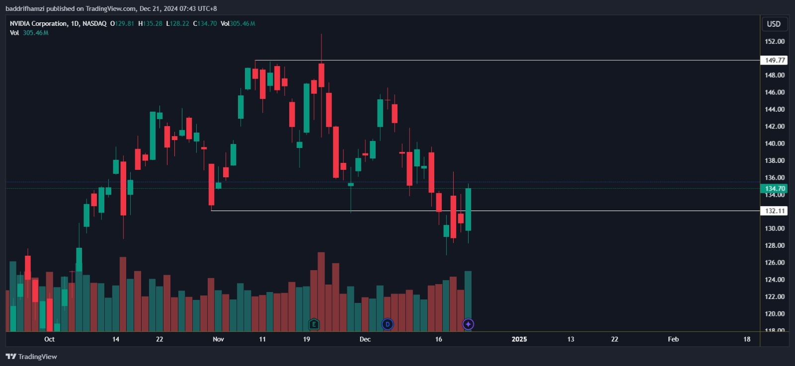Click the '16' date label on time axis
795x366 pixels.
[x=438, y=339]
